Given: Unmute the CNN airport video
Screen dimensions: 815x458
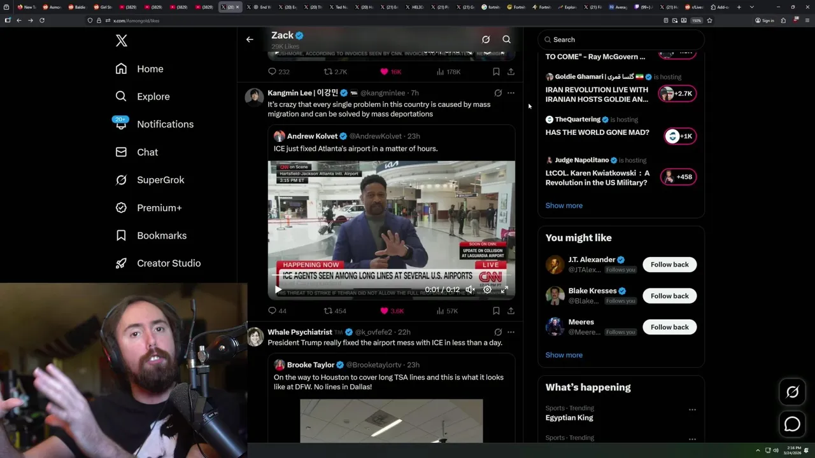Looking at the screenshot, I should point(470,289).
